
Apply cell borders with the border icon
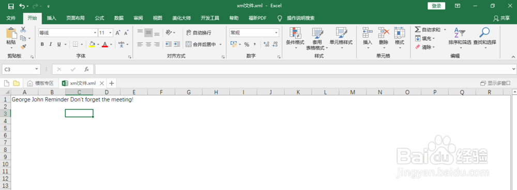75,44
